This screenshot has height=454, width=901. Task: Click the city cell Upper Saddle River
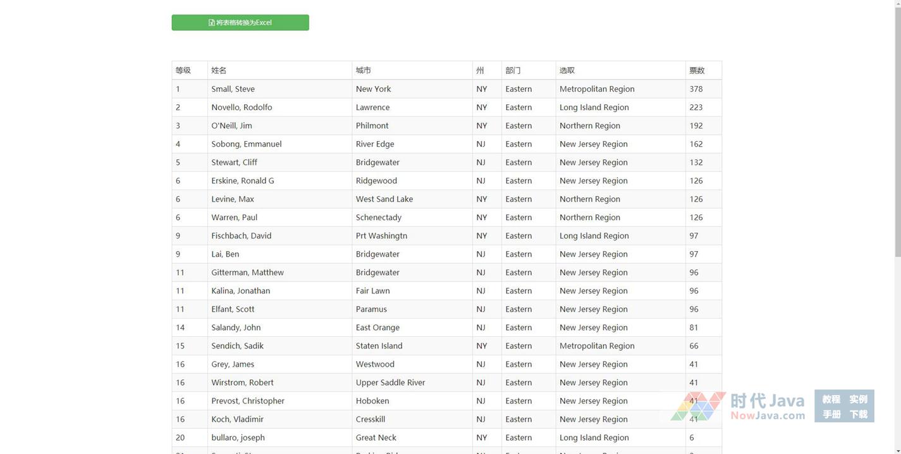pos(412,383)
